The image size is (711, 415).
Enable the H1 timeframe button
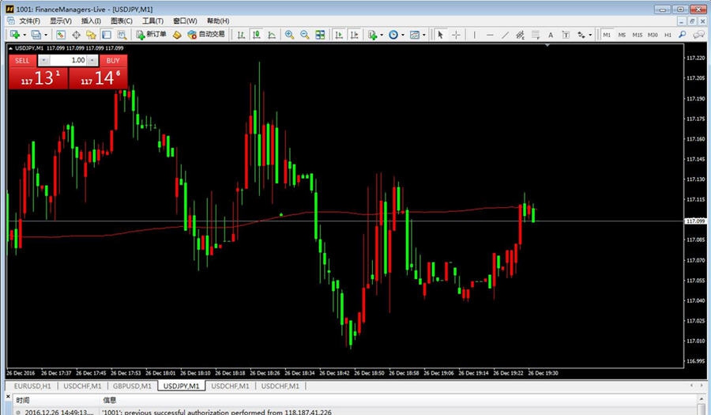coord(668,35)
